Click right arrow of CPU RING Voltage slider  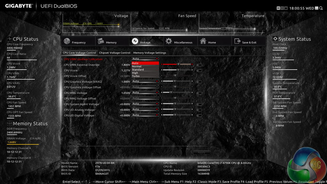(192, 92)
